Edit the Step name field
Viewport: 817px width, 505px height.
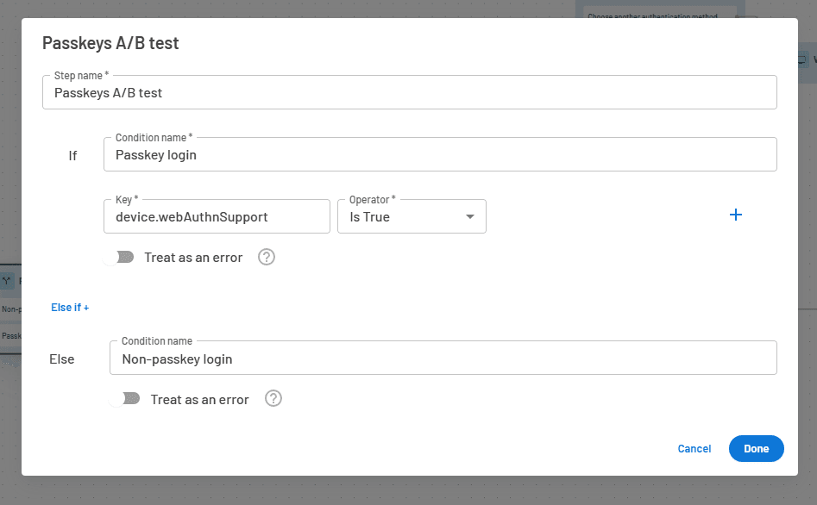coord(410,91)
